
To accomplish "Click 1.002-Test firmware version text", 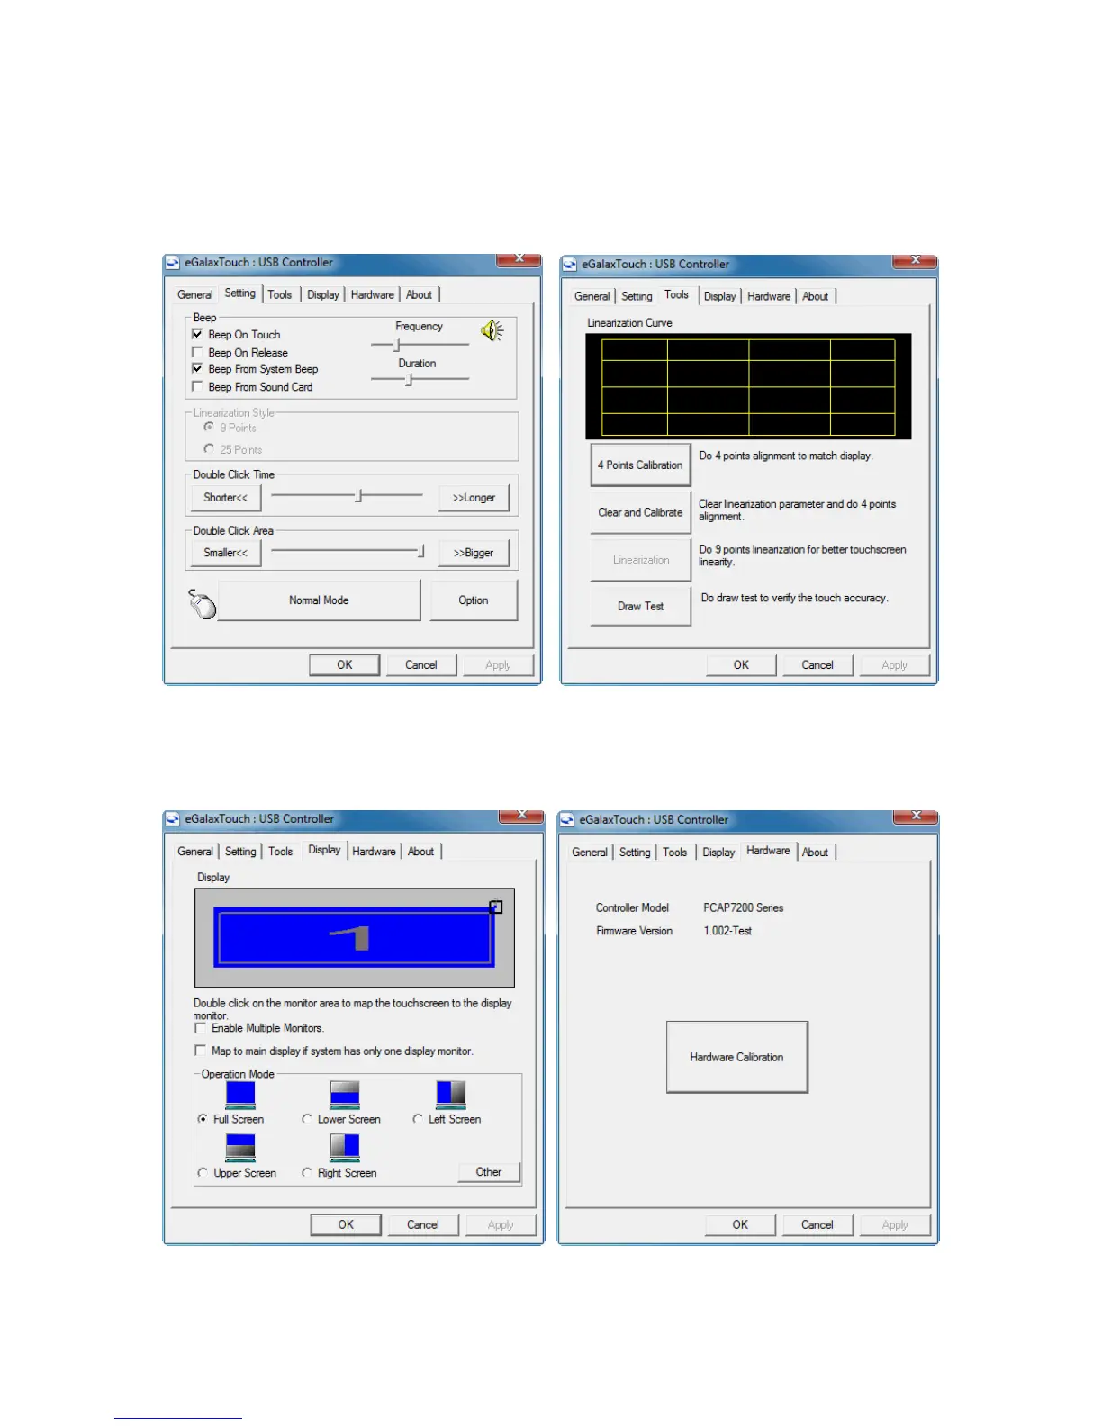I will (727, 931).
